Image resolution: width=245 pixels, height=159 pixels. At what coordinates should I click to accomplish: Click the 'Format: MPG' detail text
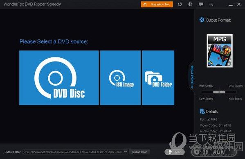click(x=209, y=119)
